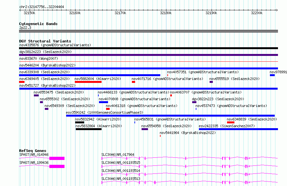Click the red nsv4061318 variant bar
287x186 pixels.
point(108,109)
